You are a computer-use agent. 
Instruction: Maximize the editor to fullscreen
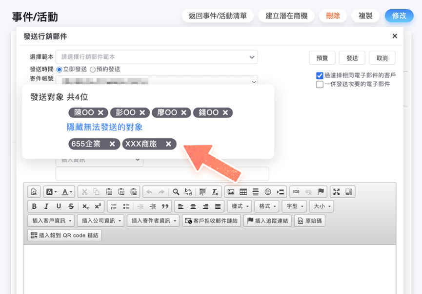pyautogui.click(x=336, y=192)
